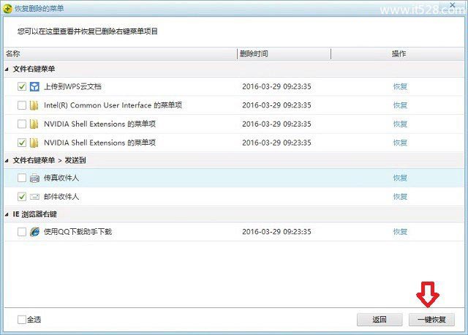
Task: Click the name text of the unchecked NVIDIA Shell Extensions row
Action: (99, 124)
